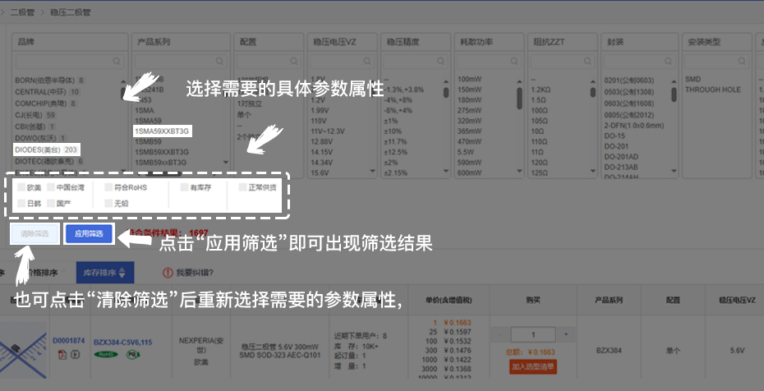Click the green Pb-free badge for BZX384-C5V6,115
This screenshot has width=764, height=391.
pos(133,355)
